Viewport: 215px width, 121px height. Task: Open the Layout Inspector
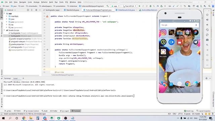click(x=203, y=111)
